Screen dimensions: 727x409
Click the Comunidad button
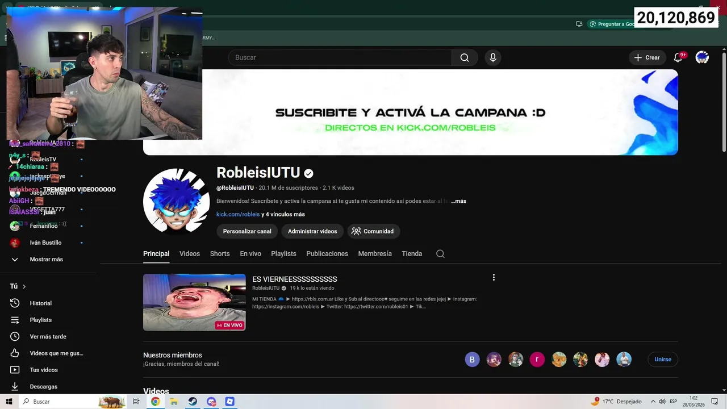click(x=373, y=231)
